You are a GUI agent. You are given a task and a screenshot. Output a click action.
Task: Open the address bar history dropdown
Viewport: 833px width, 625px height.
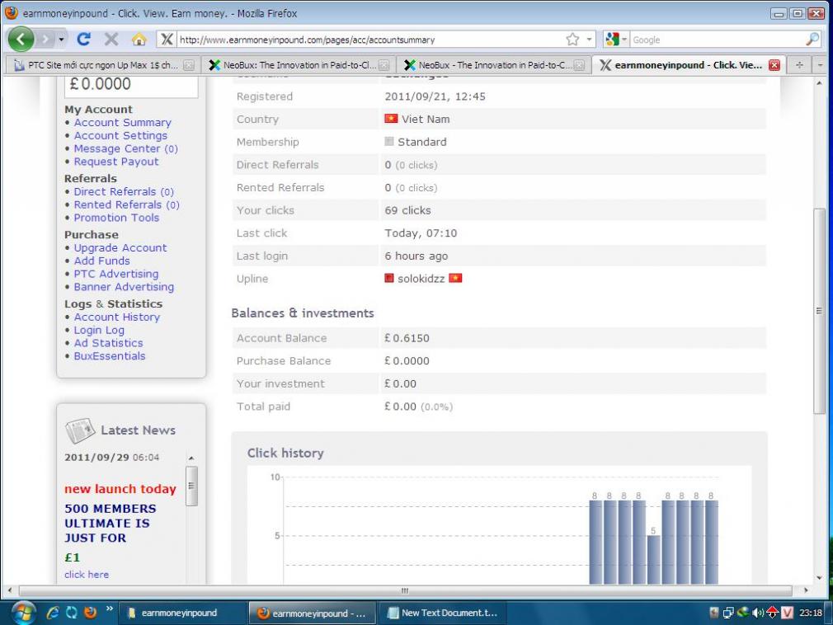589,40
